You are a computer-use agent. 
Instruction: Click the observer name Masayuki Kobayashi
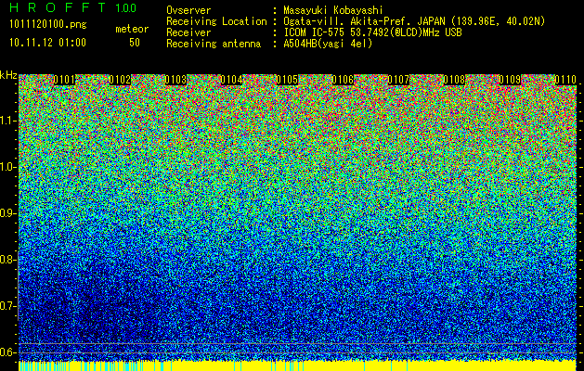point(333,10)
